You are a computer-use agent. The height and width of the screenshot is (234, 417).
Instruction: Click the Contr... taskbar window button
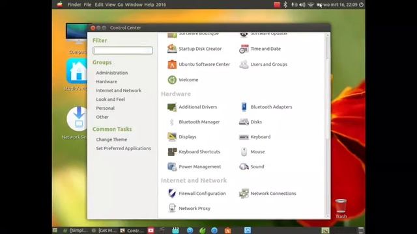[132, 231]
